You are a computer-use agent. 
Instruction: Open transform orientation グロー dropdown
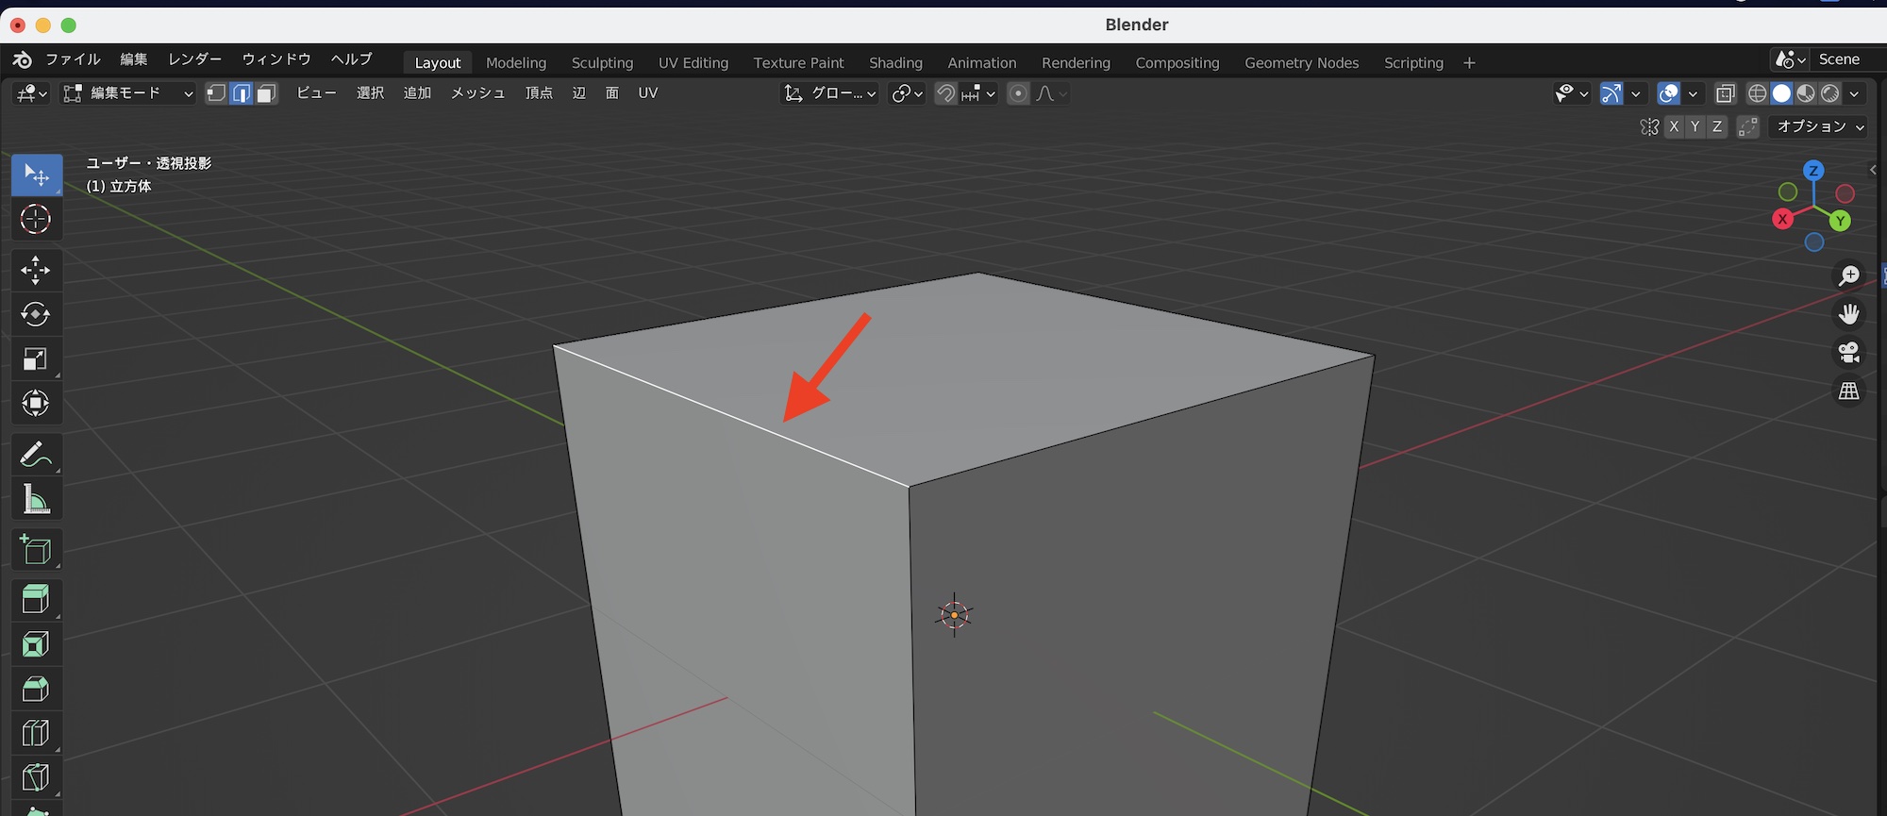click(831, 93)
